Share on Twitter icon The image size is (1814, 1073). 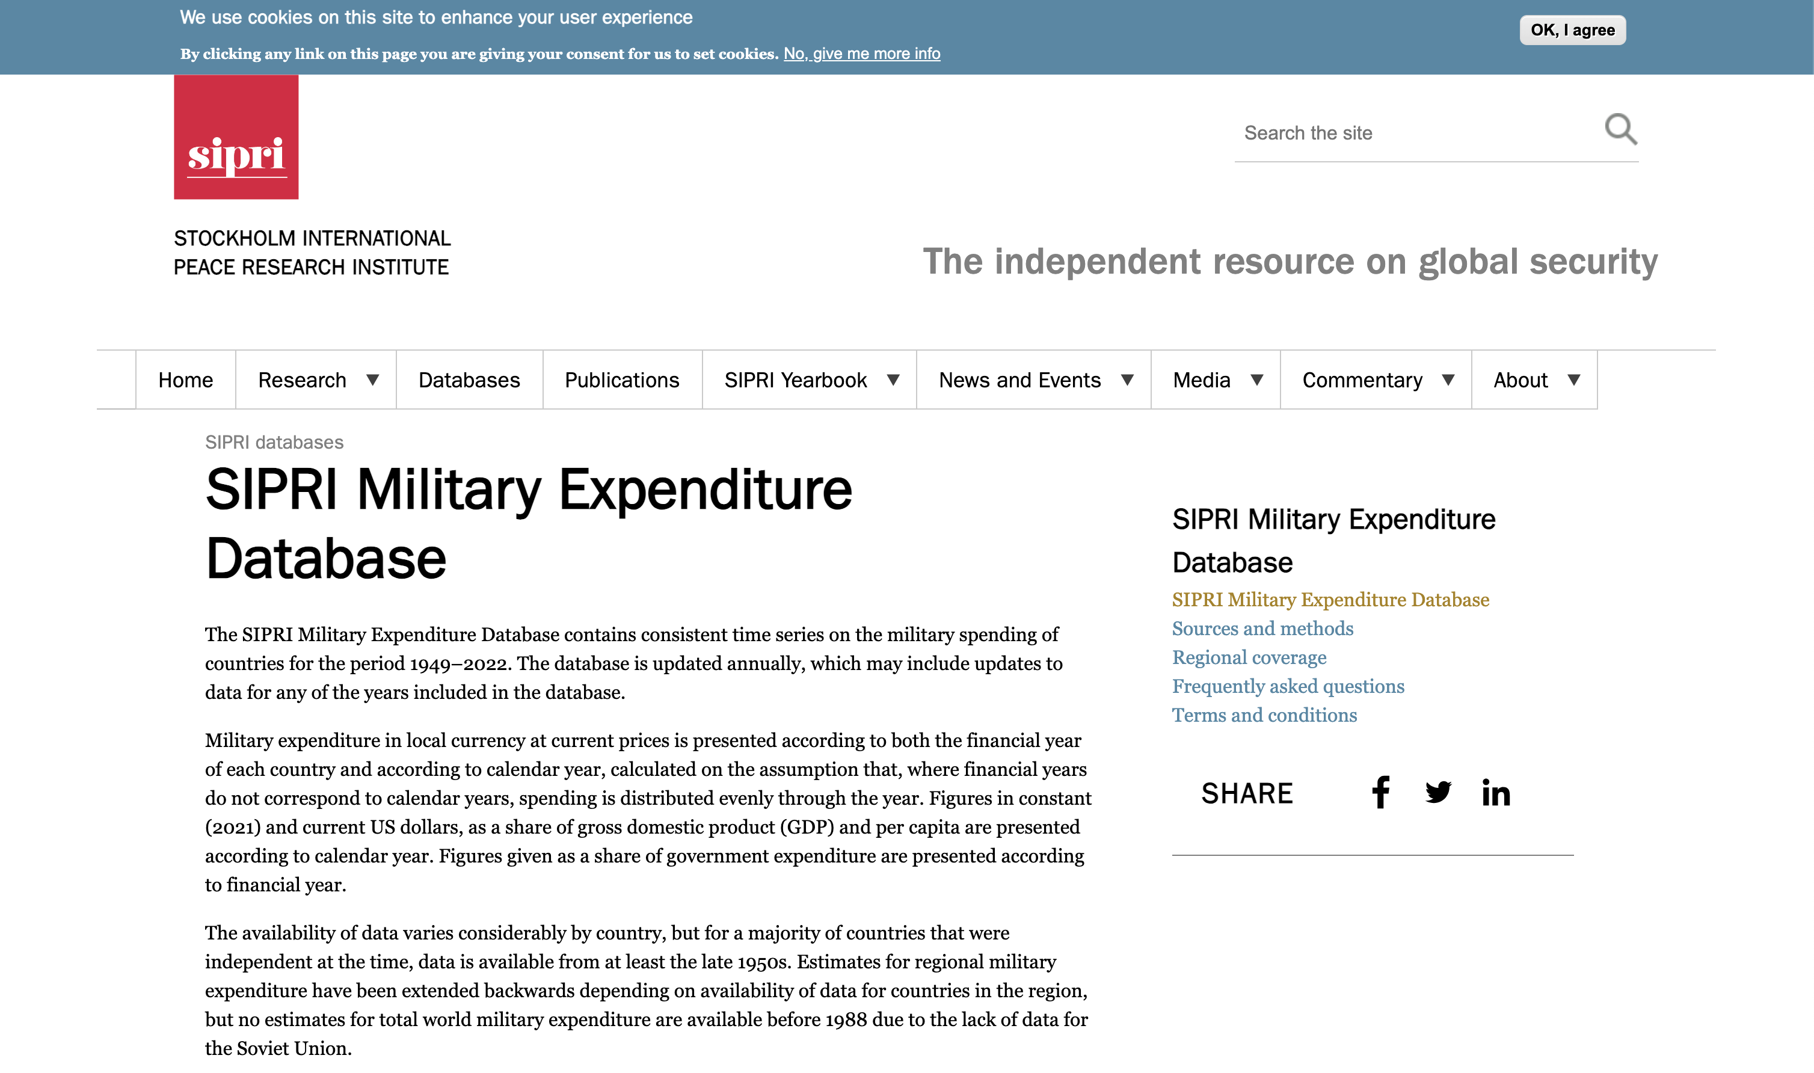1438,793
